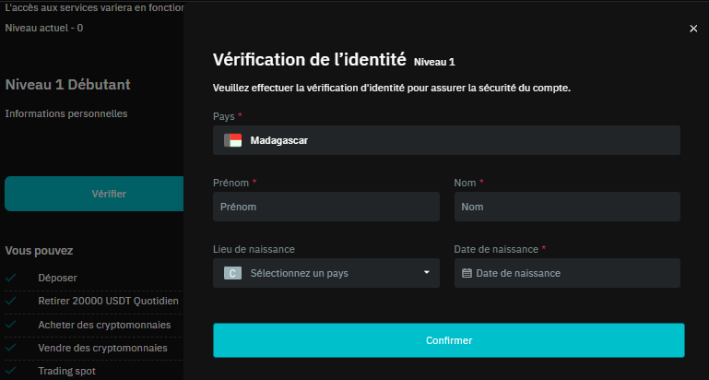The image size is (709, 380).
Task: Click checkmark beside Acheter des cryptomonnaies
Action: 11,325
